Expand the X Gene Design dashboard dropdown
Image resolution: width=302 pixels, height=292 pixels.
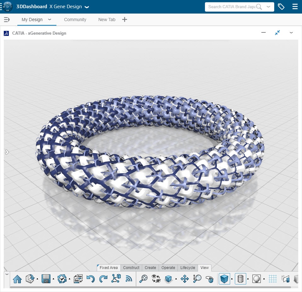click(x=87, y=7)
